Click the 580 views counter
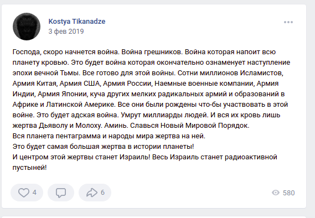315x218 pixels. (x=288, y=193)
